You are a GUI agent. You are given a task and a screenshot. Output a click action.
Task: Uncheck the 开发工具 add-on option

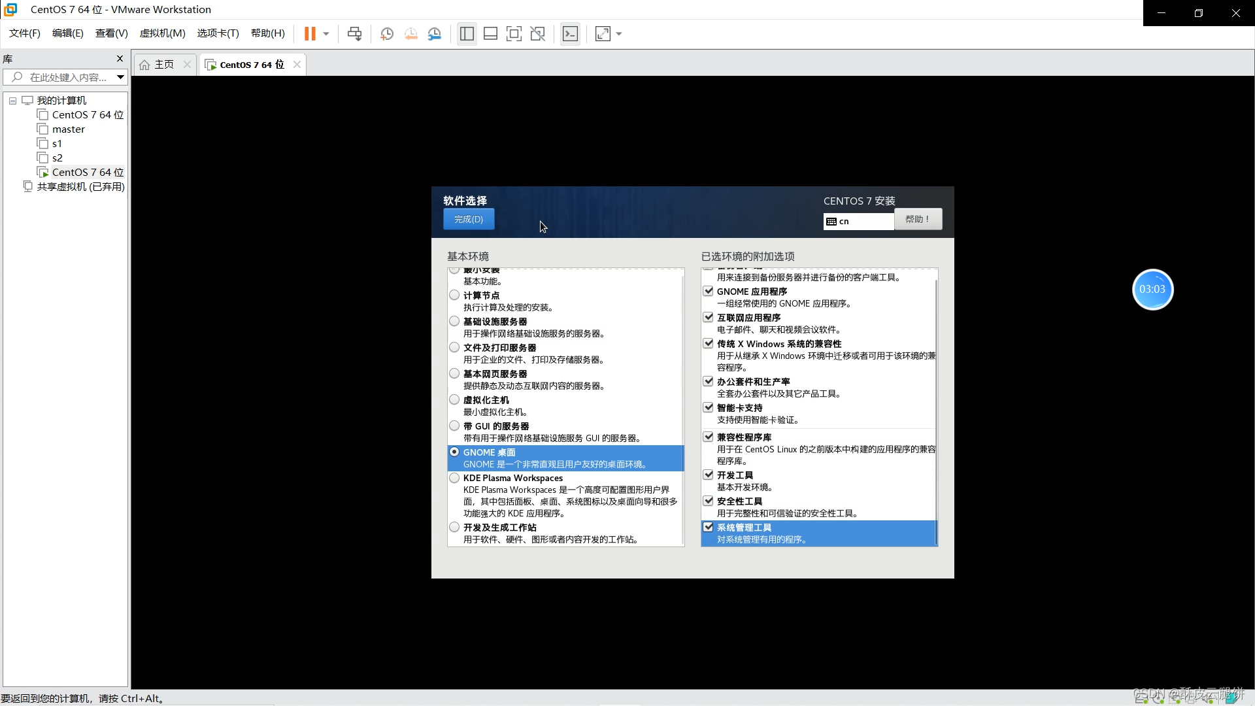[709, 475]
